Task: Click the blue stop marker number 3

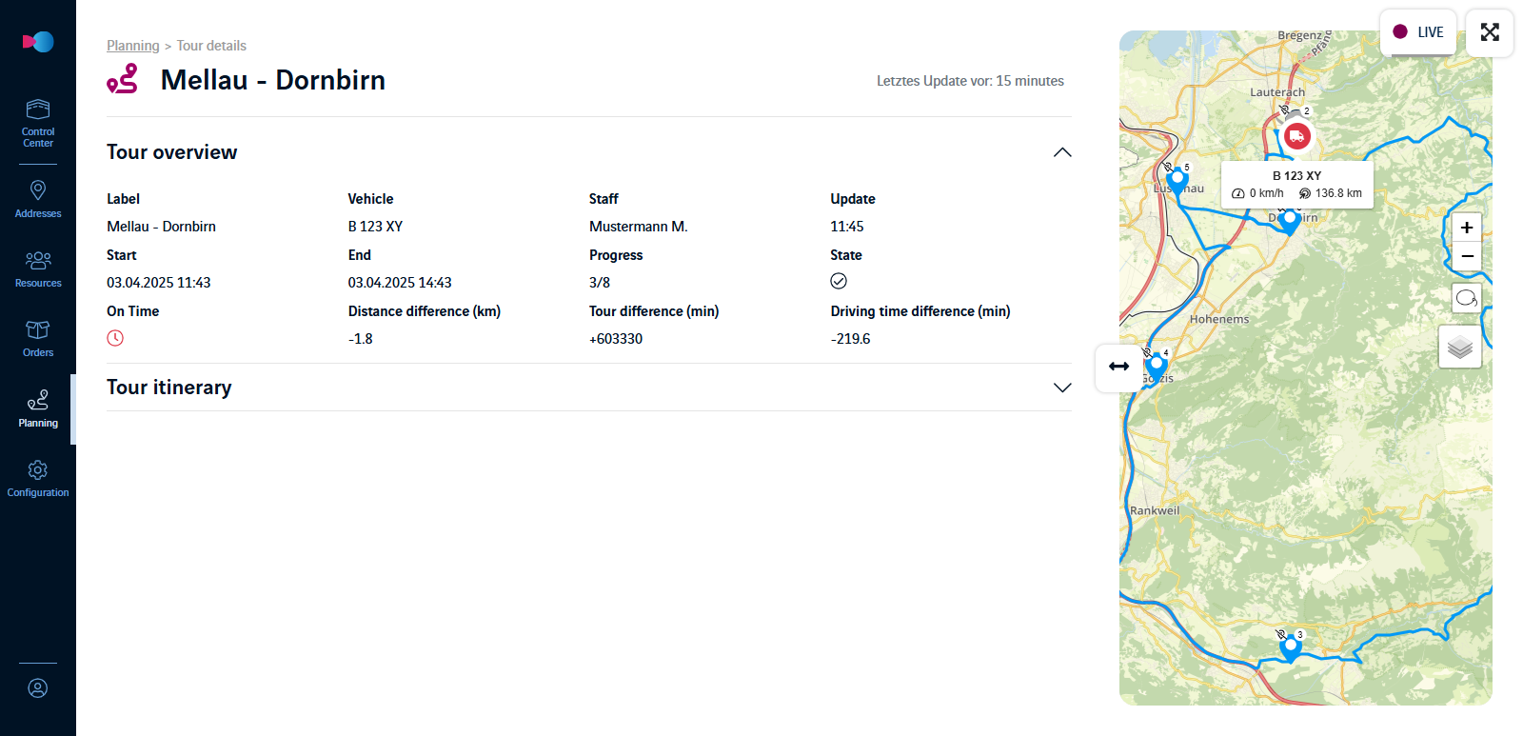Action: (1290, 647)
